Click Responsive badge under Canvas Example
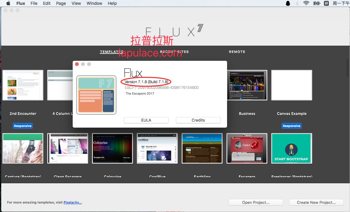 (292, 126)
